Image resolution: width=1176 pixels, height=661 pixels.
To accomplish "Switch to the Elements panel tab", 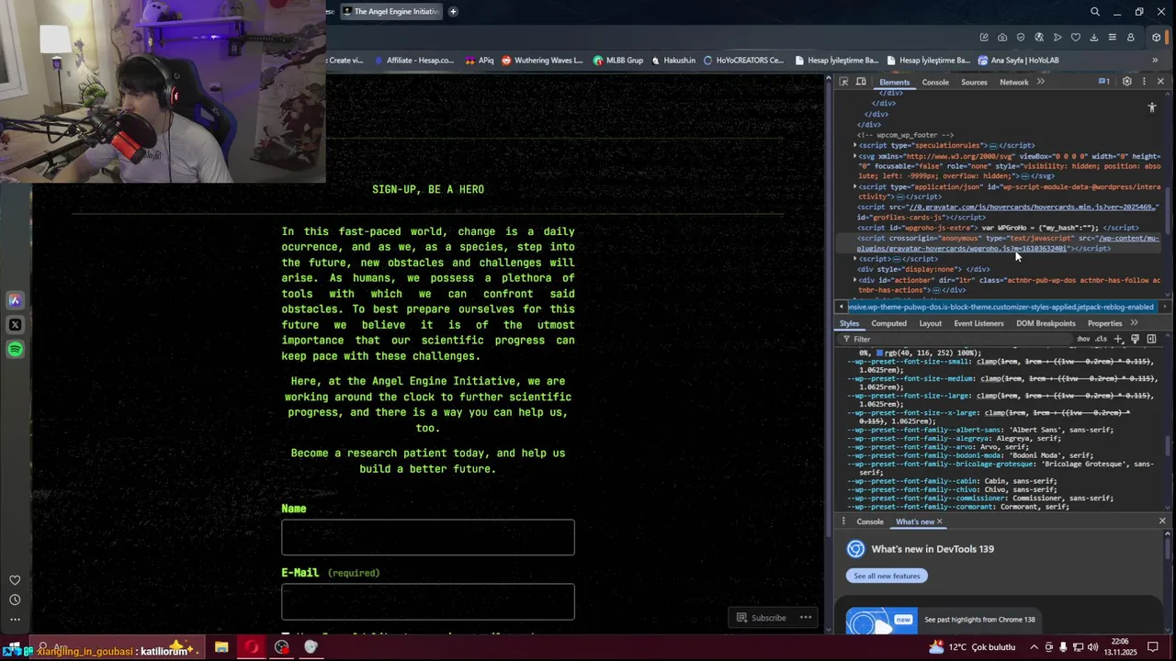I will (894, 82).
